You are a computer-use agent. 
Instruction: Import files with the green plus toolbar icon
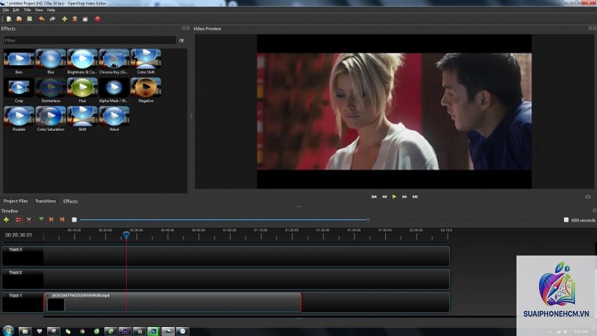click(64, 19)
